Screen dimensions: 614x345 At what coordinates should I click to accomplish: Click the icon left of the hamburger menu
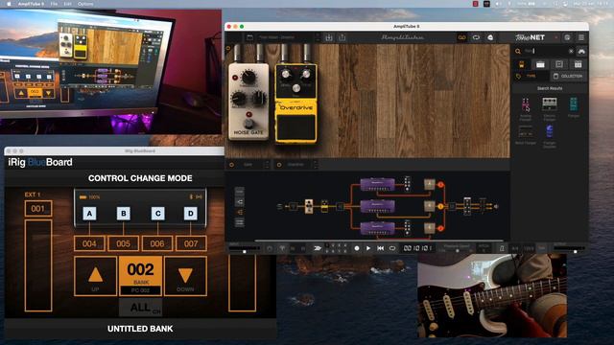[567, 37]
